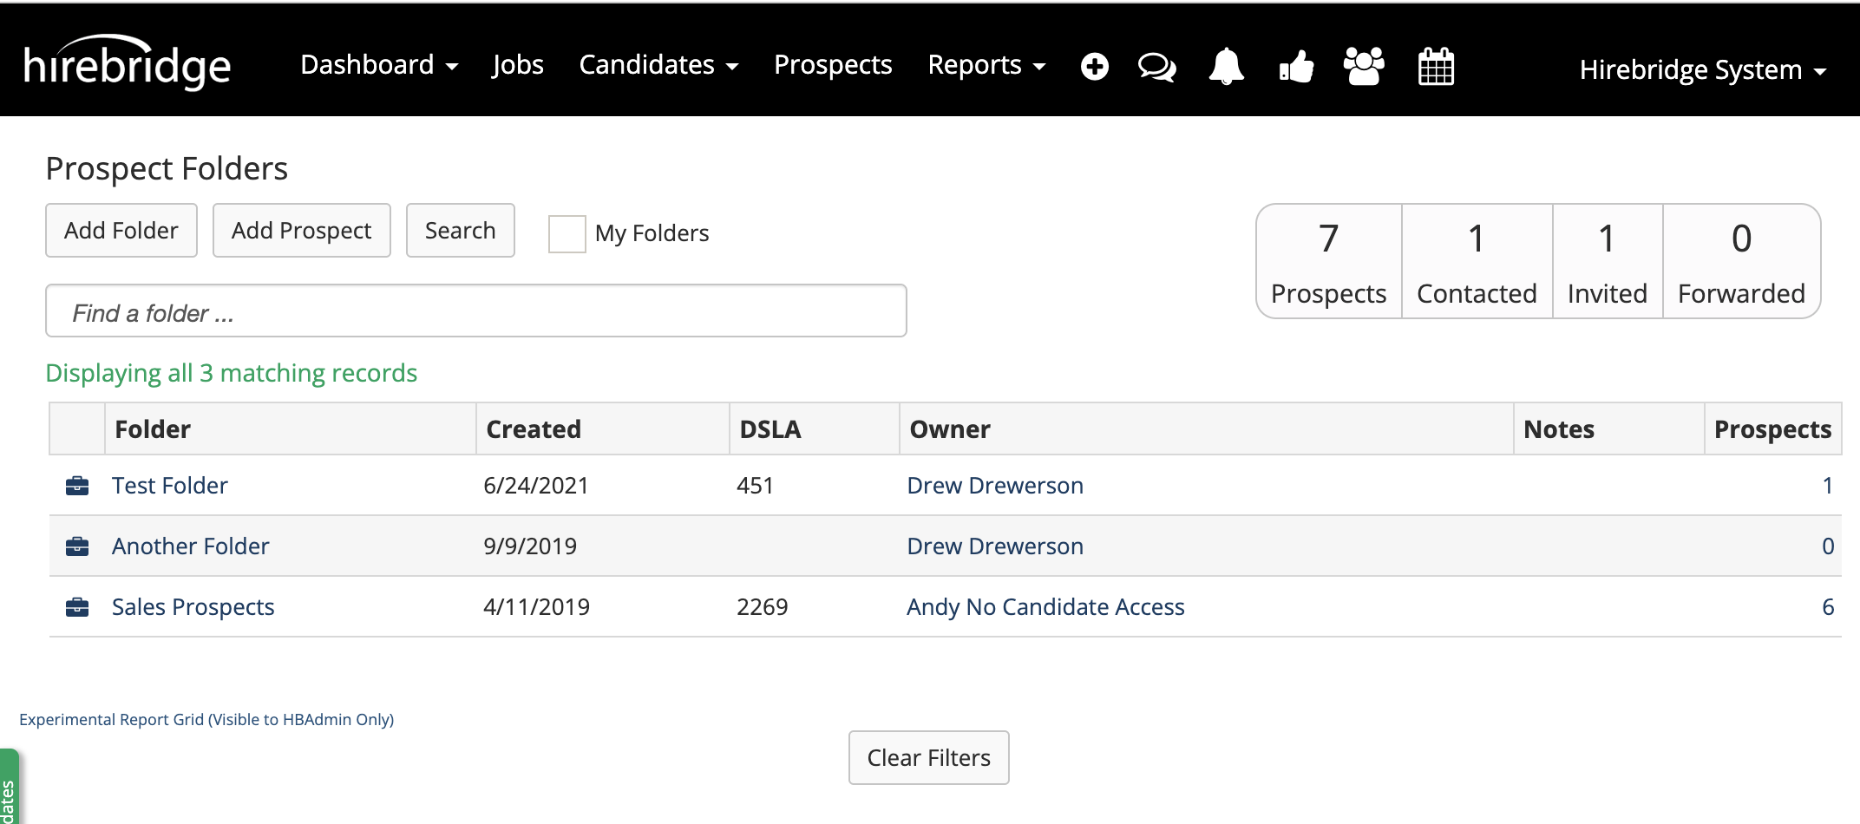
Task: Open the calendar icon
Action: pyautogui.click(x=1435, y=66)
